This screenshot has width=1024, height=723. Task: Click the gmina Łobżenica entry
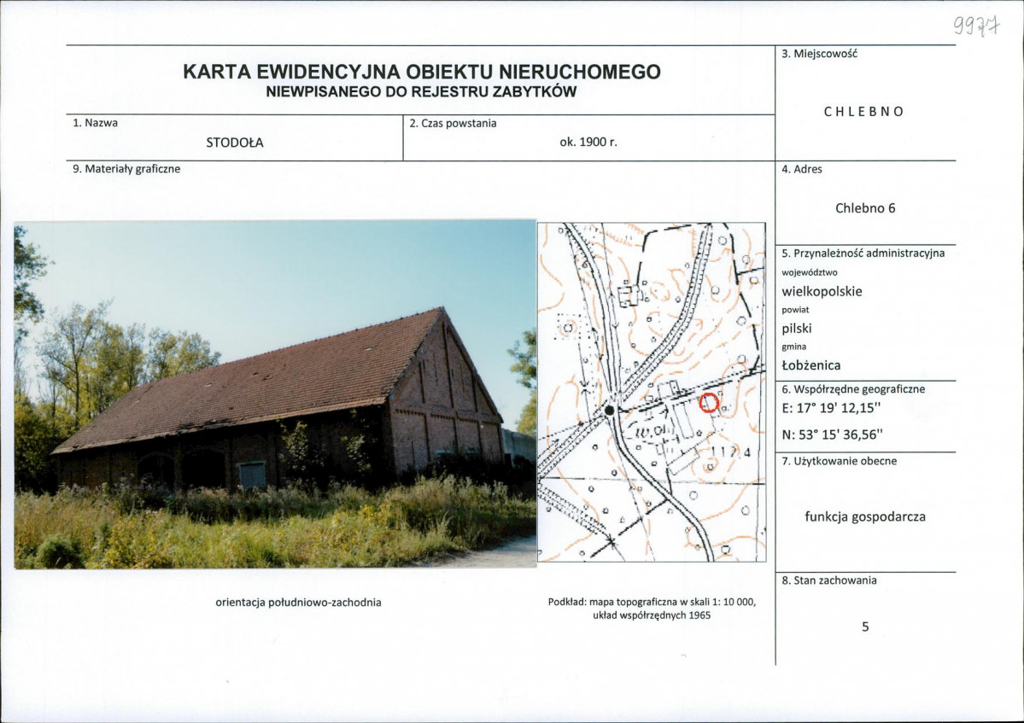pyautogui.click(x=810, y=364)
